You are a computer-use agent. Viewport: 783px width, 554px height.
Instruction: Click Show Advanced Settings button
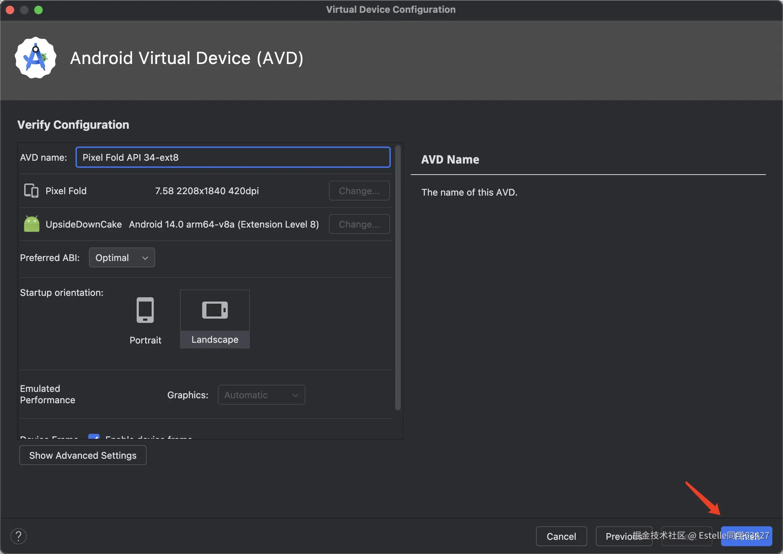83,455
